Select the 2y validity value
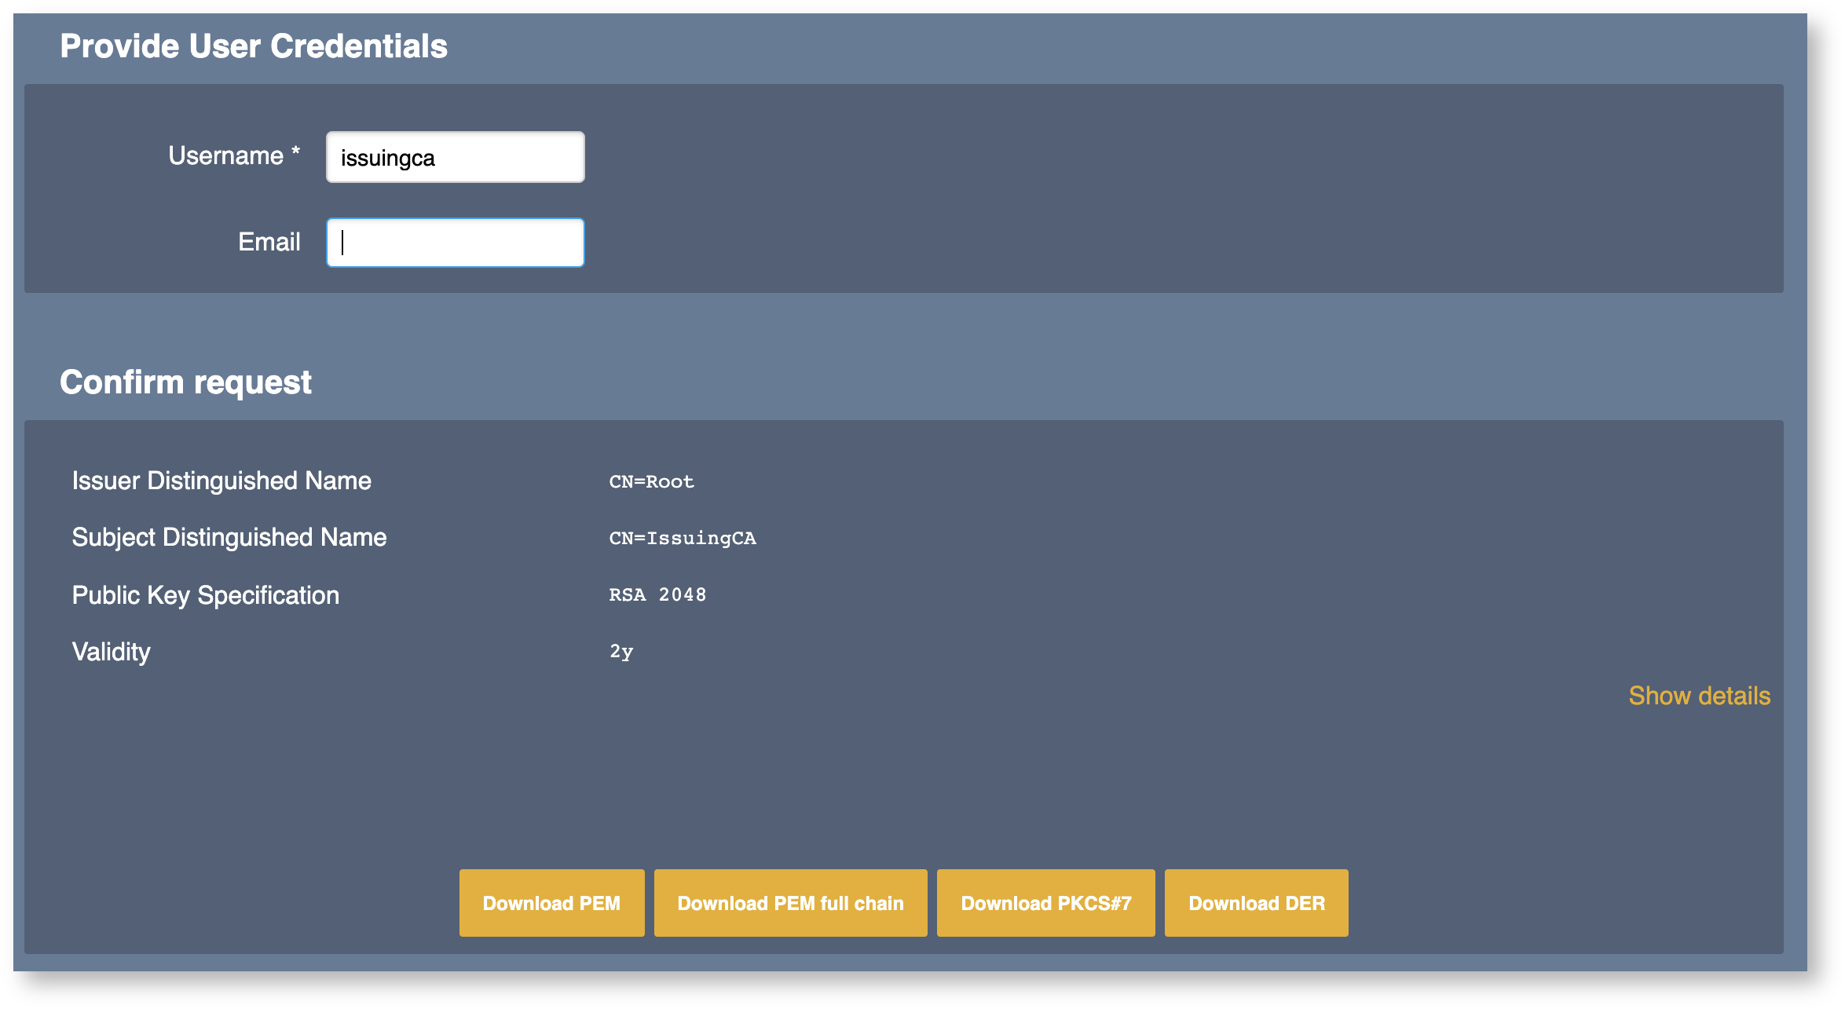The image size is (1845, 1009). (620, 652)
